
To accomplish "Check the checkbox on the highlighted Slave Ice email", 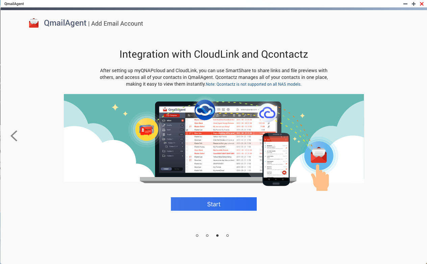I will pyautogui.click(x=187, y=133).
